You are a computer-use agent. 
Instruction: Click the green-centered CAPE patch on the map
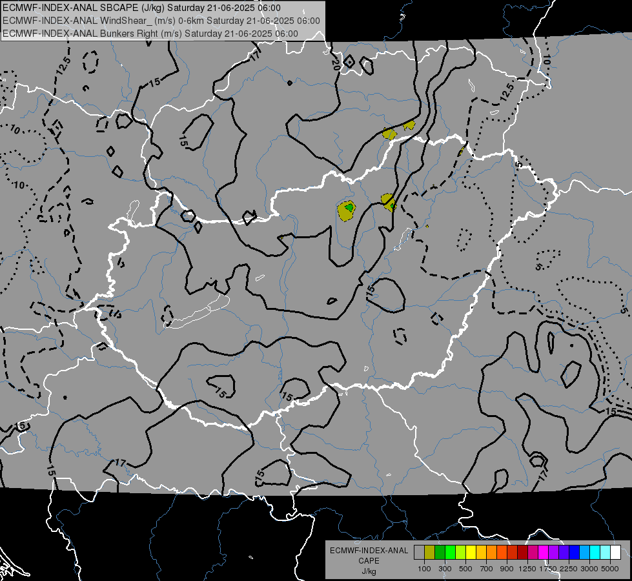[x=347, y=211]
